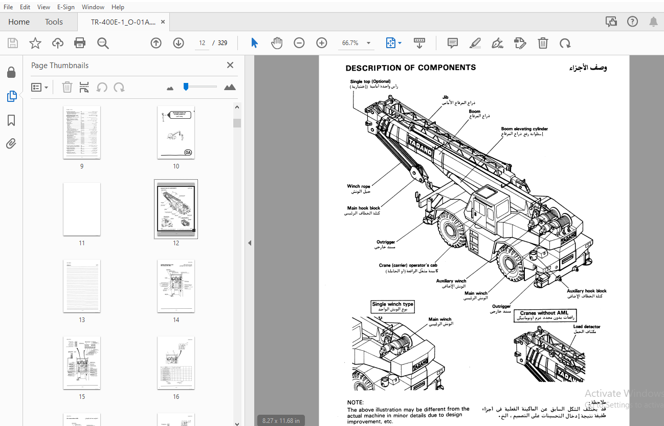Open the Attachments paperclip panel
664x426 pixels.
(x=11, y=144)
